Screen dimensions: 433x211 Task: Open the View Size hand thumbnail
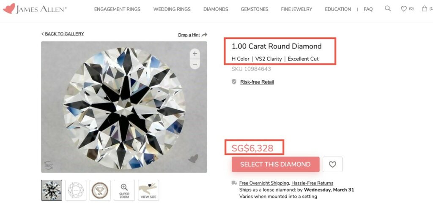[x=148, y=190]
